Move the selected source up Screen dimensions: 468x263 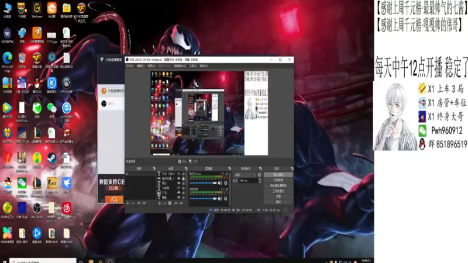click(176, 203)
